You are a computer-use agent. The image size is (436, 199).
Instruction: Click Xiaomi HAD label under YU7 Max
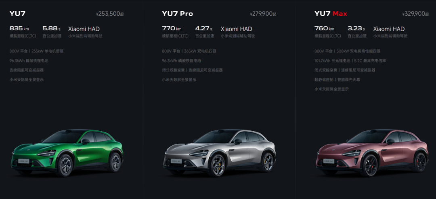click(x=389, y=29)
